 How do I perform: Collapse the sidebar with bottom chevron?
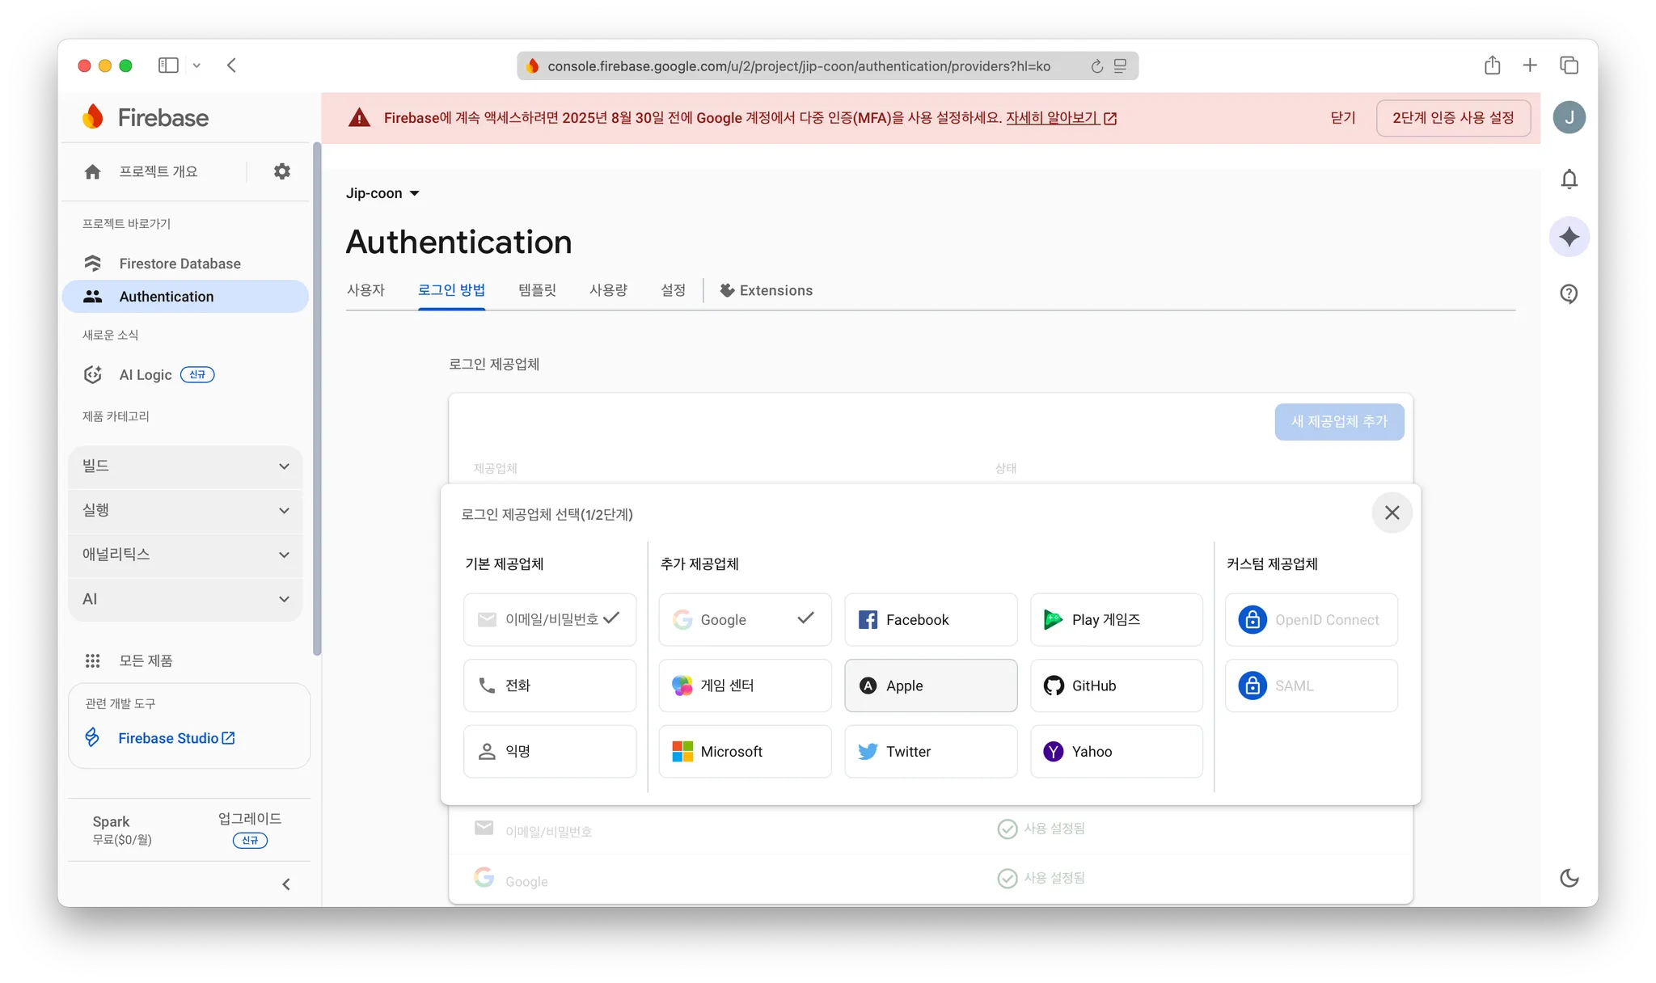point(285,884)
